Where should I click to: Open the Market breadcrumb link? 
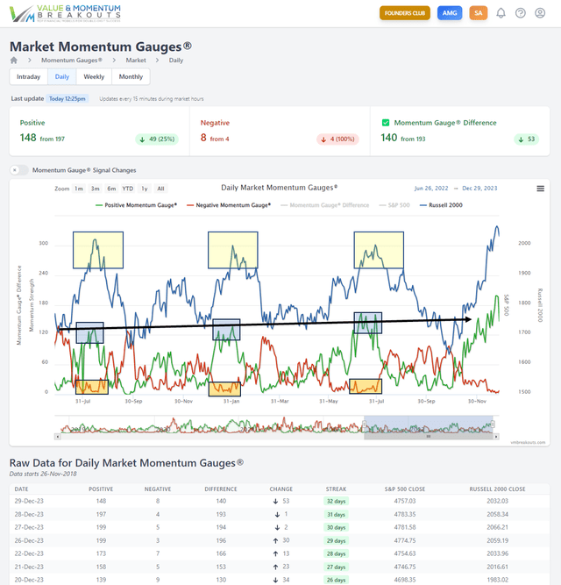(x=136, y=60)
